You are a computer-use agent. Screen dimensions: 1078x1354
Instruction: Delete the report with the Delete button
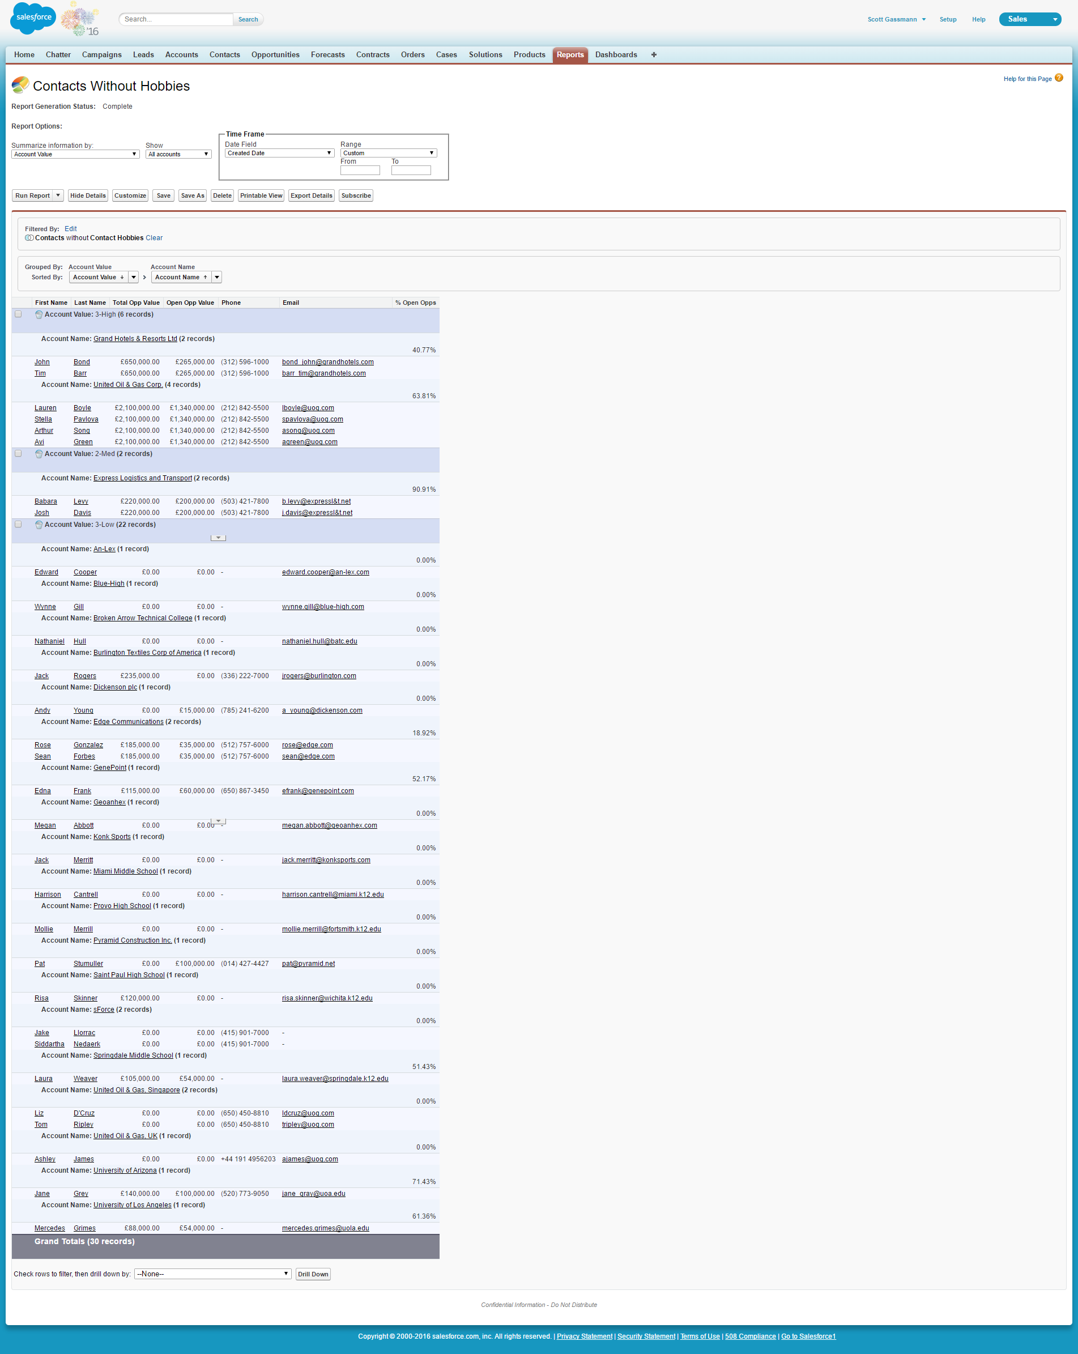pyautogui.click(x=222, y=195)
